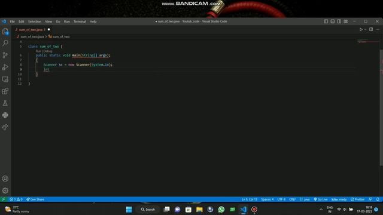Open the weather widget Partly sunny
This screenshot has height=215, width=383.
(17, 210)
